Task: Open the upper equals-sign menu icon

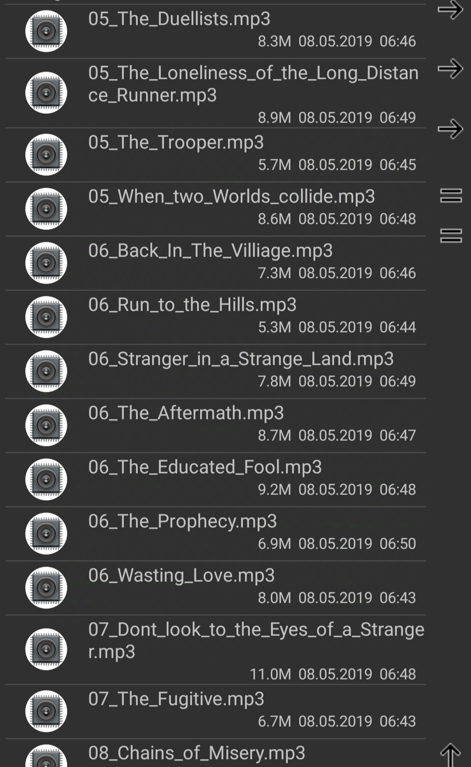Action: (451, 195)
